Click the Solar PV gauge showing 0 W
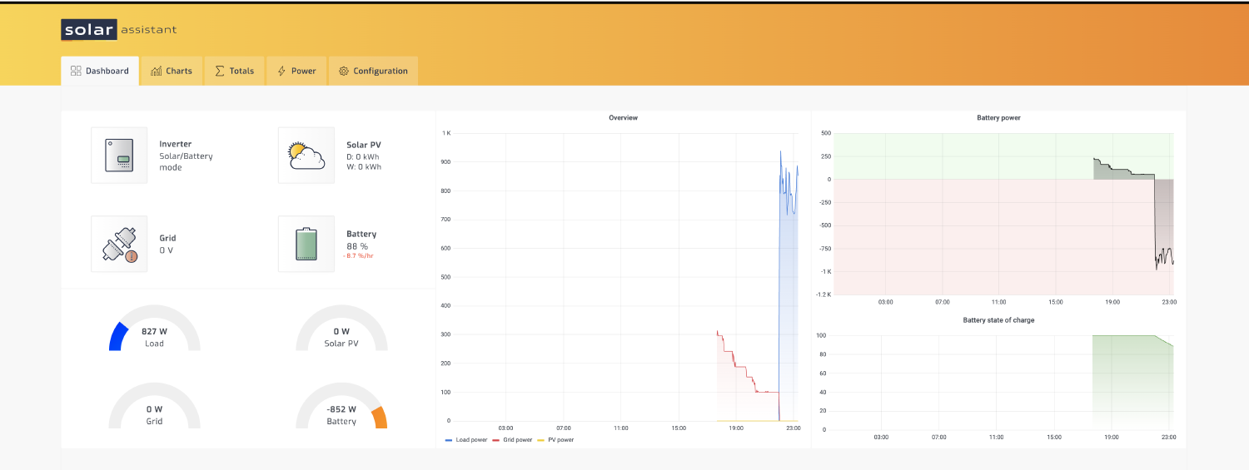This screenshot has width=1249, height=470. click(x=341, y=336)
